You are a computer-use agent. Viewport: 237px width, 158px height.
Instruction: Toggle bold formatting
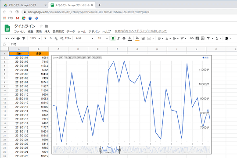(x=113, y=39)
